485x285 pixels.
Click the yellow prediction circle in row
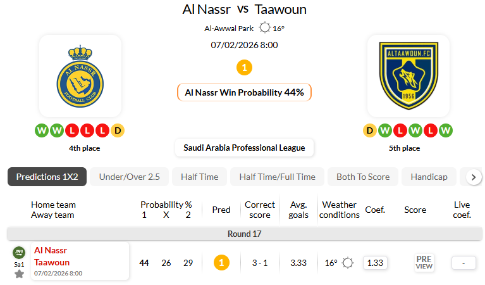[221, 262]
